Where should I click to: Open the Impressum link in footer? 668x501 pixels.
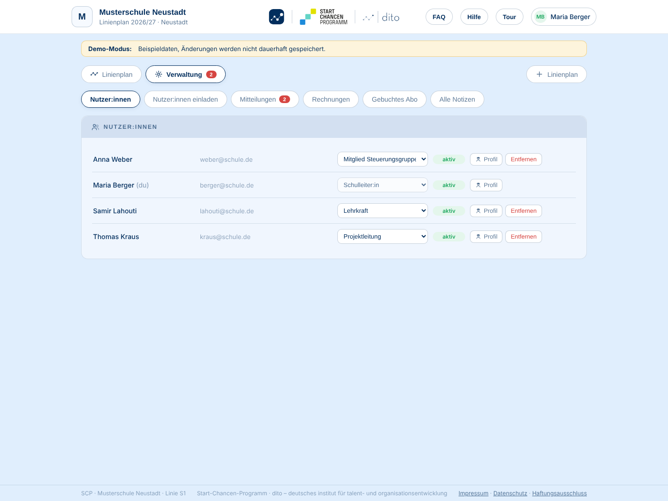(473, 493)
